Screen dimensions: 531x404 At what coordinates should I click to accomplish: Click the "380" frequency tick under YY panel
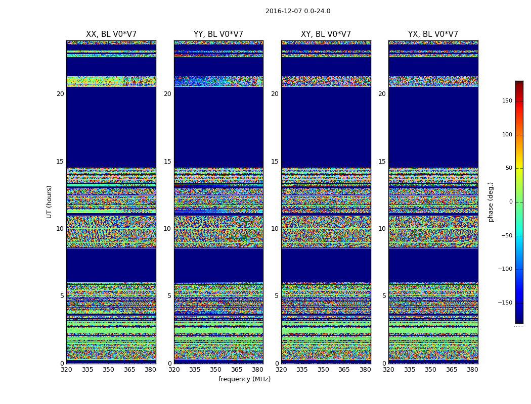(x=258, y=370)
